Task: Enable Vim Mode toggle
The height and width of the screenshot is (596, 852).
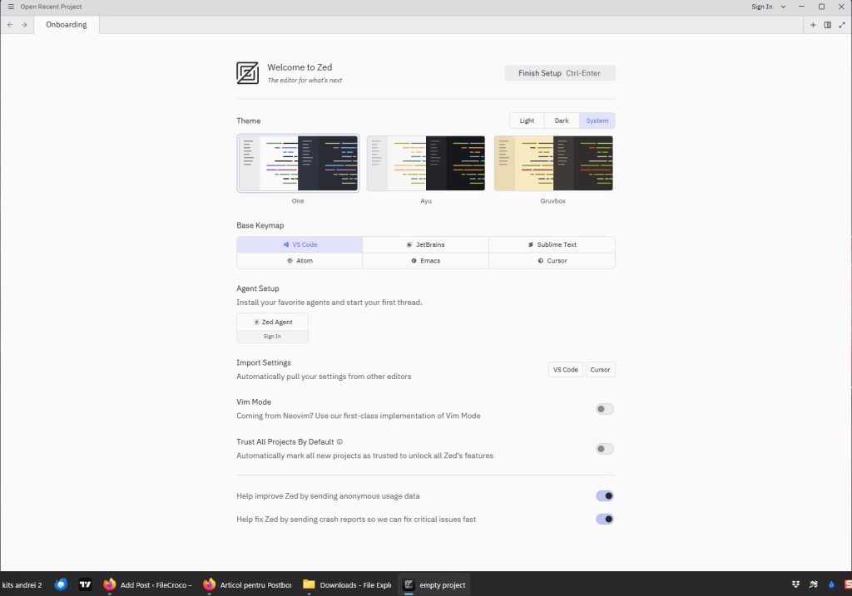Action: pos(604,409)
